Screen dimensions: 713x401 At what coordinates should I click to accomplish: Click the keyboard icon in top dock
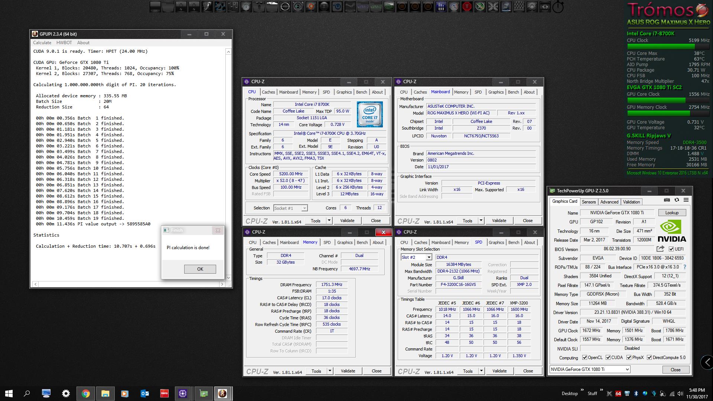pyautogui.click(x=519, y=6)
